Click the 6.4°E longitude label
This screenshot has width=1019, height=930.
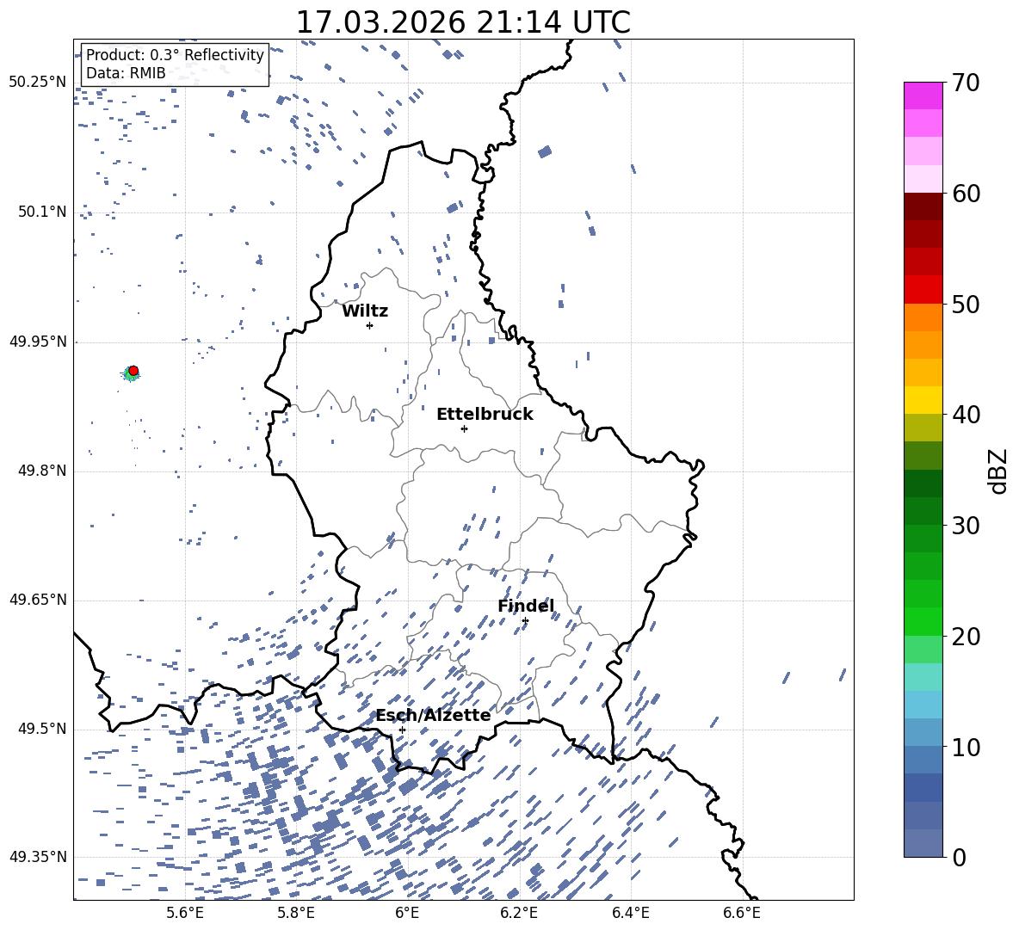pyautogui.click(x=630, y=913)
